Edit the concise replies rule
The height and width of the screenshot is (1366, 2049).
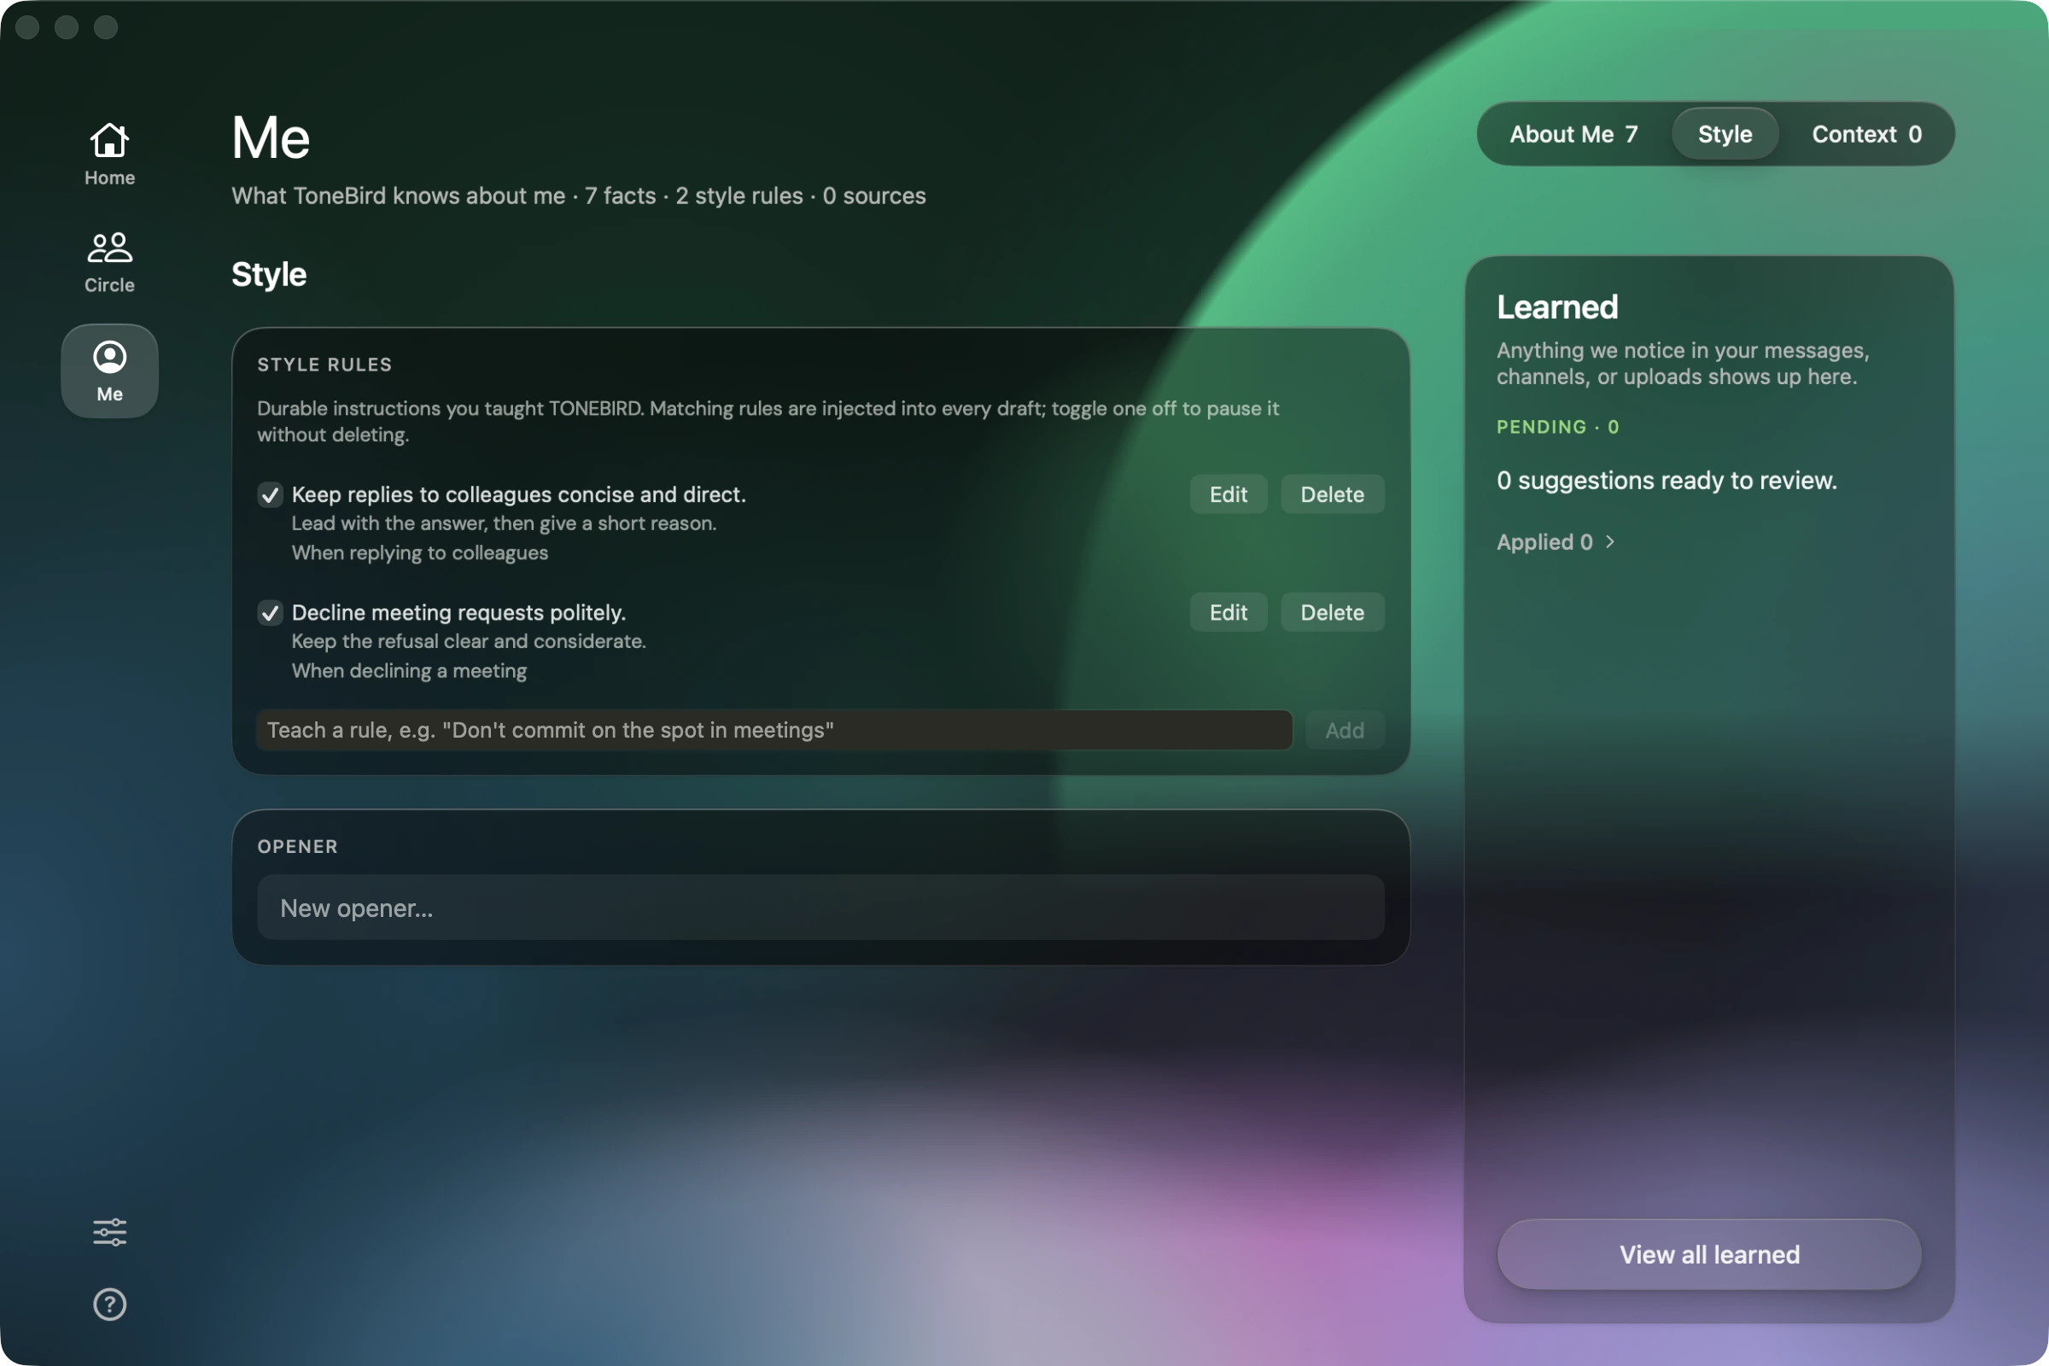pyautogui.click(x=1229, y=494)
